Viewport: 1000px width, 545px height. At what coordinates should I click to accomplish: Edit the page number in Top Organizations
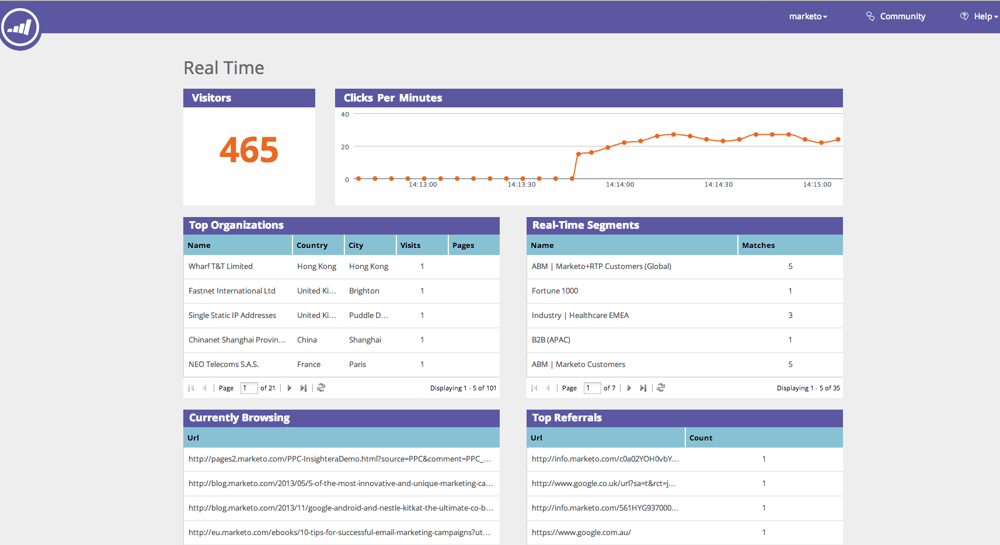coord(249,388)
